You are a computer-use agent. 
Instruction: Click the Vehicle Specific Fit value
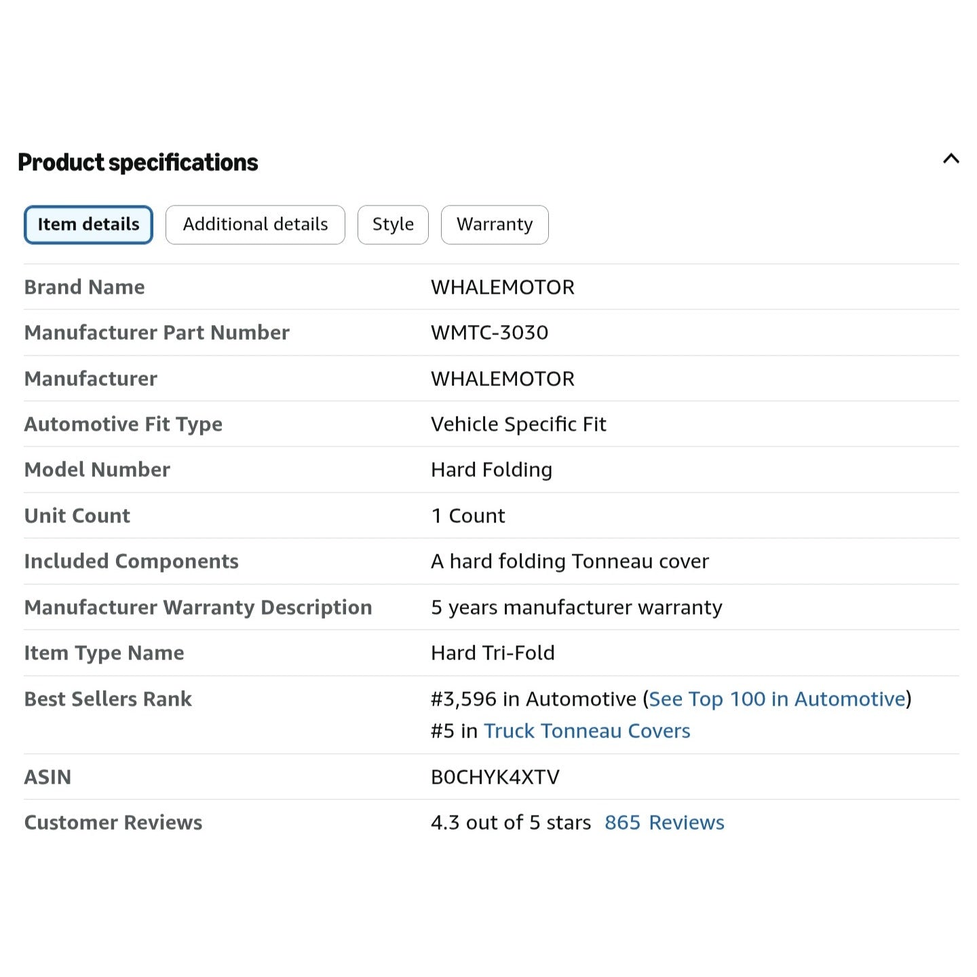[x=518, y=424]
